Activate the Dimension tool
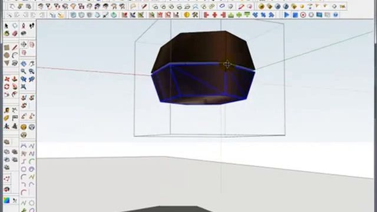 tap(15, 110)
